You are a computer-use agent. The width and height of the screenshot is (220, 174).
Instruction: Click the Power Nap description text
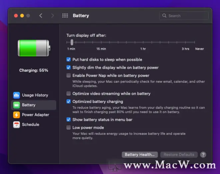coord(139,83)
